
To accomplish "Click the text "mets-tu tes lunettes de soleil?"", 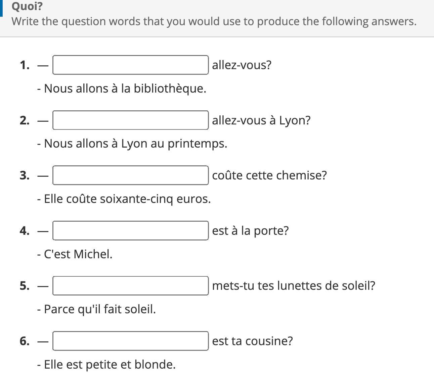I will click(x=294, y=286).
